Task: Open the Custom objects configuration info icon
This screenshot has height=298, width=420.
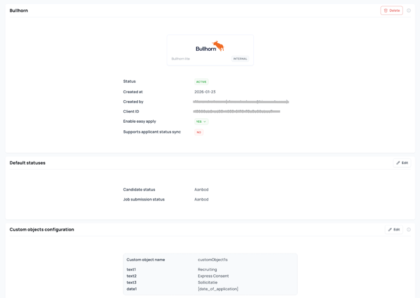Action: [x=409, y=230]
